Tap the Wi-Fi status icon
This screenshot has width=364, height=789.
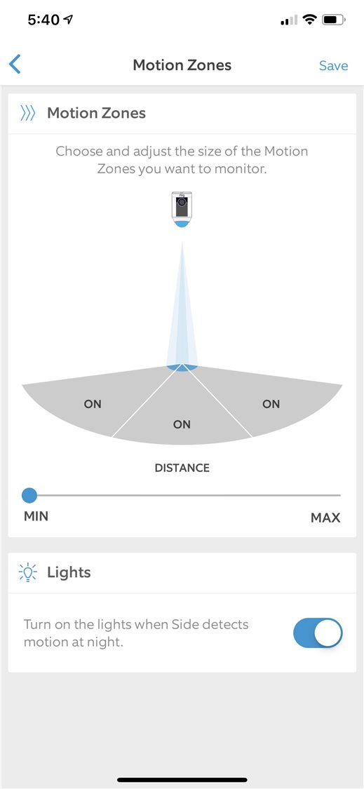[x=311, y=20]
